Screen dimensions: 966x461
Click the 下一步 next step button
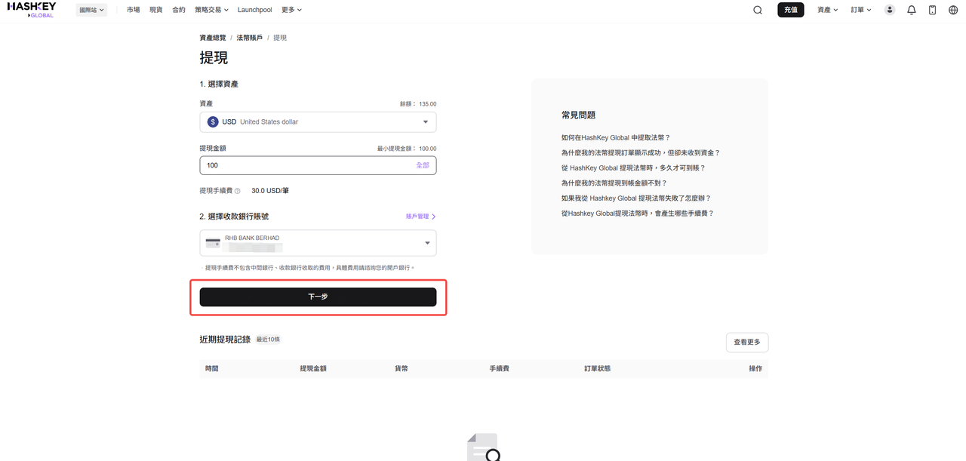318,297
